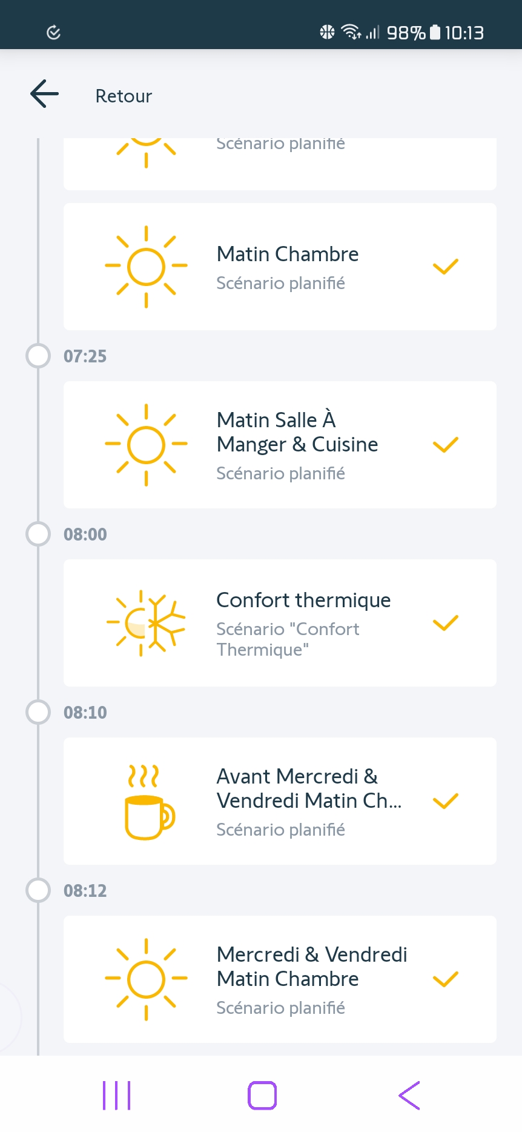Open the Matin Chambre scenario title
The height and width of the screenshot is (1132, 522).
tap(288, 254)
